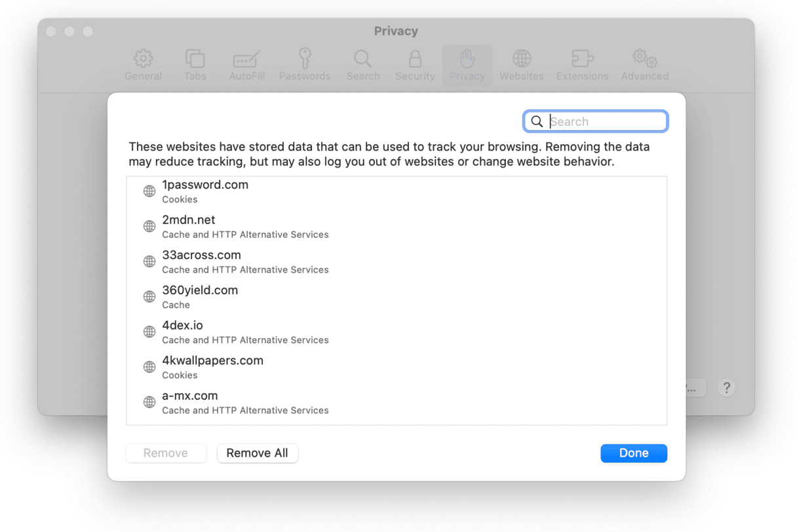Click the magnifying glass in search field
This screenshot has width=797, height=532.
pos(537,122)
